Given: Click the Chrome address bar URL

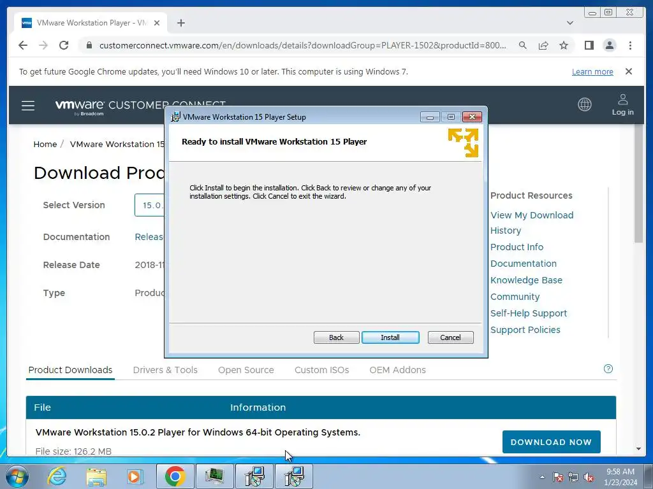Looking at the screenshot, I should (303, 45).
